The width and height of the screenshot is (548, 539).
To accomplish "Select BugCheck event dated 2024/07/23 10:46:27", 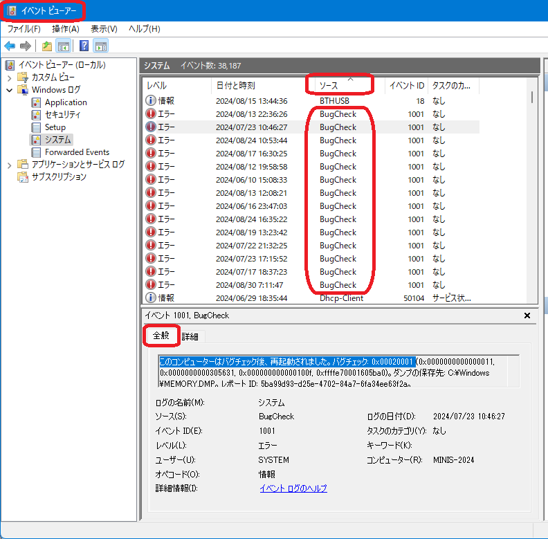I will pyautogui.click(x=311, y=127).
